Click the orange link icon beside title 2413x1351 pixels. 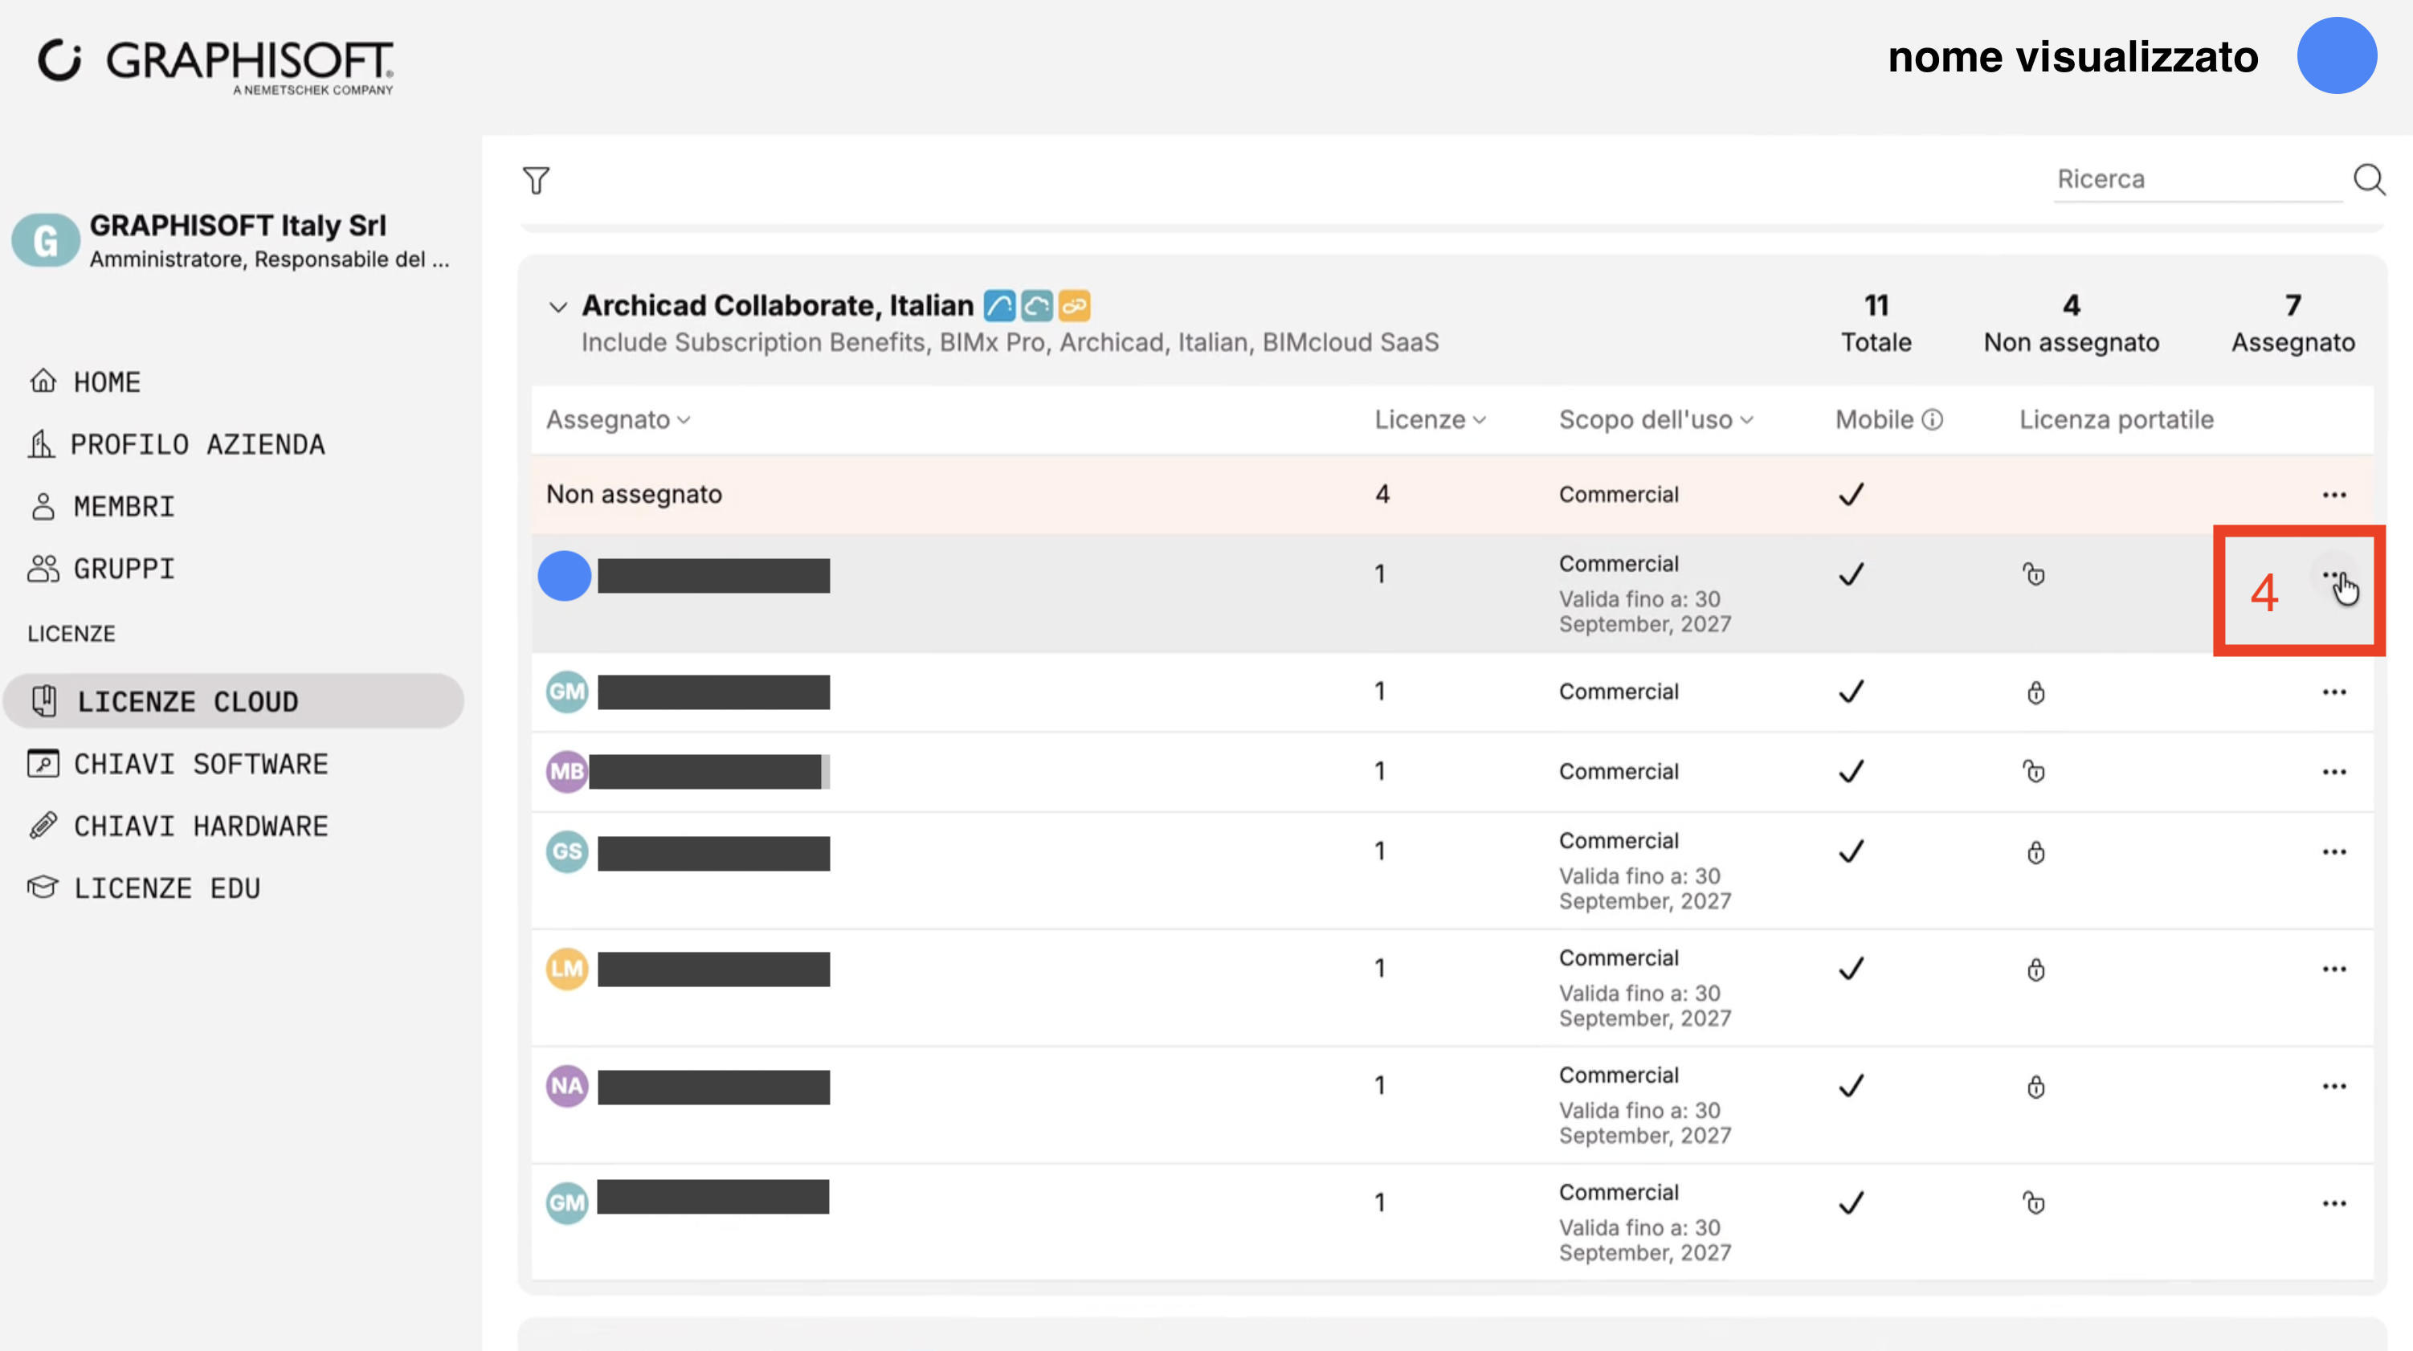point(1075,305)
